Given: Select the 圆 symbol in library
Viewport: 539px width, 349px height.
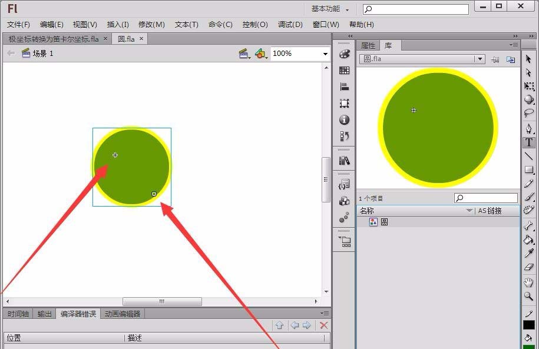Looking at the screenshot, I should 383,222.
